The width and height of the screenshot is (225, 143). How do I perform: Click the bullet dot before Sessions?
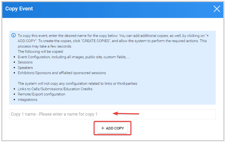(14, 62)
